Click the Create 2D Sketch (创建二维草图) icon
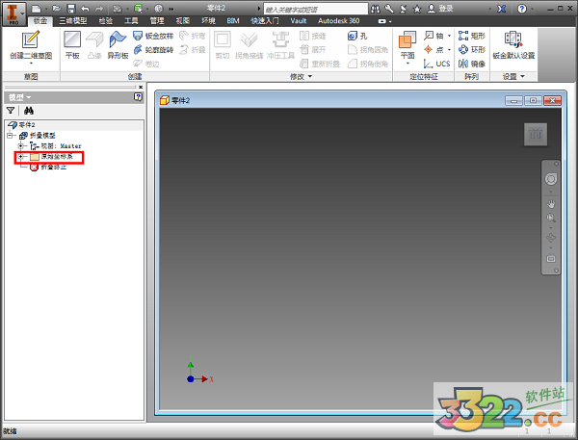 tap(30, 39)
